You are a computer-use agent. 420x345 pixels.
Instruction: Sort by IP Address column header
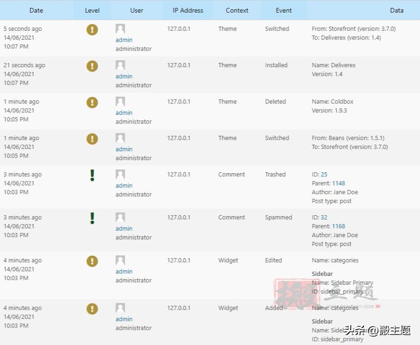188,10
